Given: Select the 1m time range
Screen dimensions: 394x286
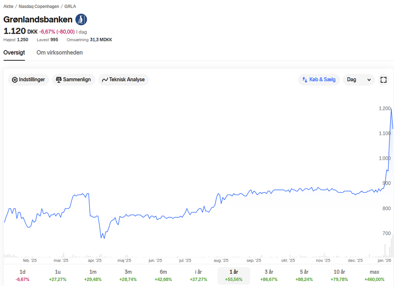Looking at the screenshot, I should (93, 275).
